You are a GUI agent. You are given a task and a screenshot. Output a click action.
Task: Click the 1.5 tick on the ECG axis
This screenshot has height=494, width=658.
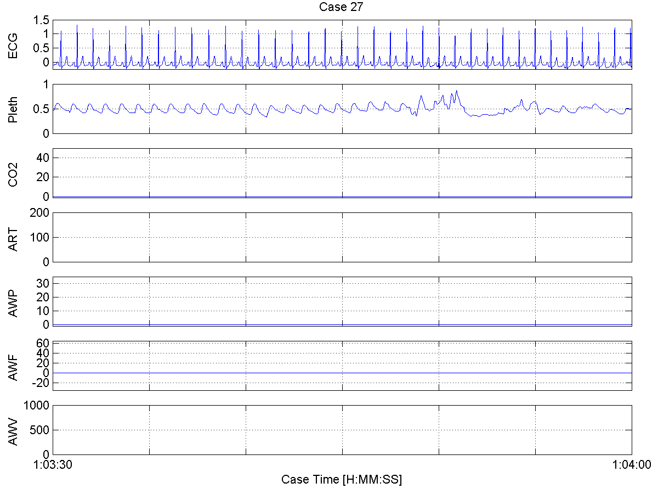(42, 21)
